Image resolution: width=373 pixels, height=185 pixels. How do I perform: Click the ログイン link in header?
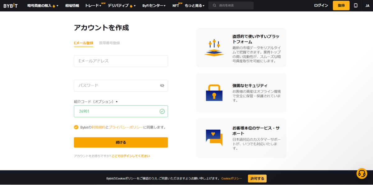pos(321,6)
